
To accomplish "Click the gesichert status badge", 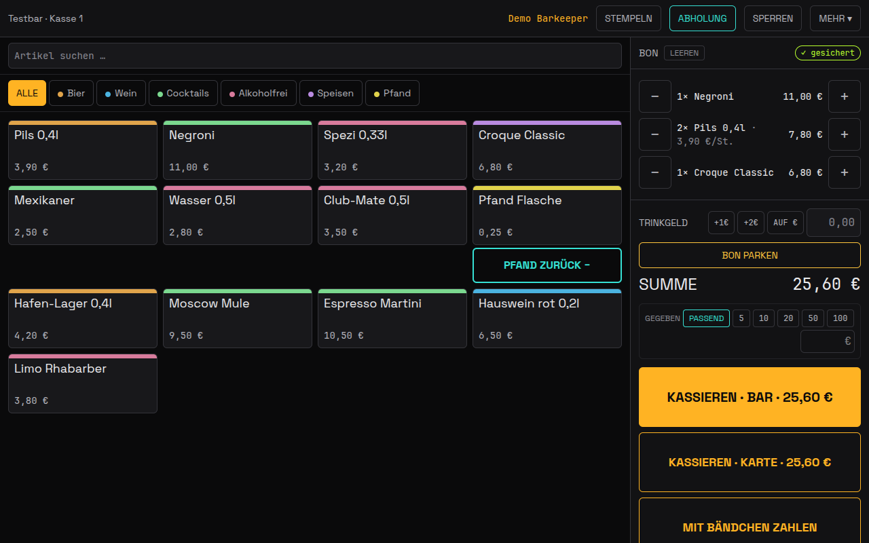I will 828,53.
